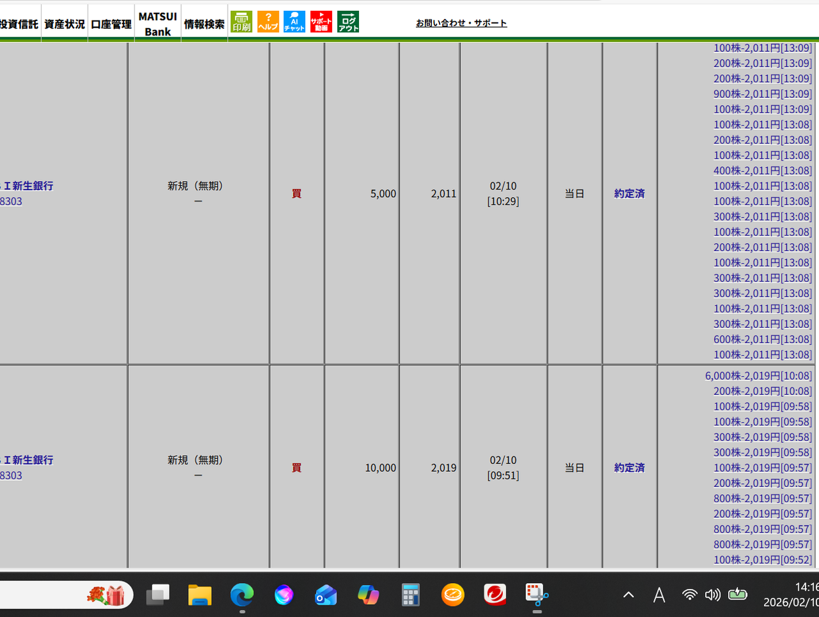Open the red サポート動画 icon

click(321, 22)
